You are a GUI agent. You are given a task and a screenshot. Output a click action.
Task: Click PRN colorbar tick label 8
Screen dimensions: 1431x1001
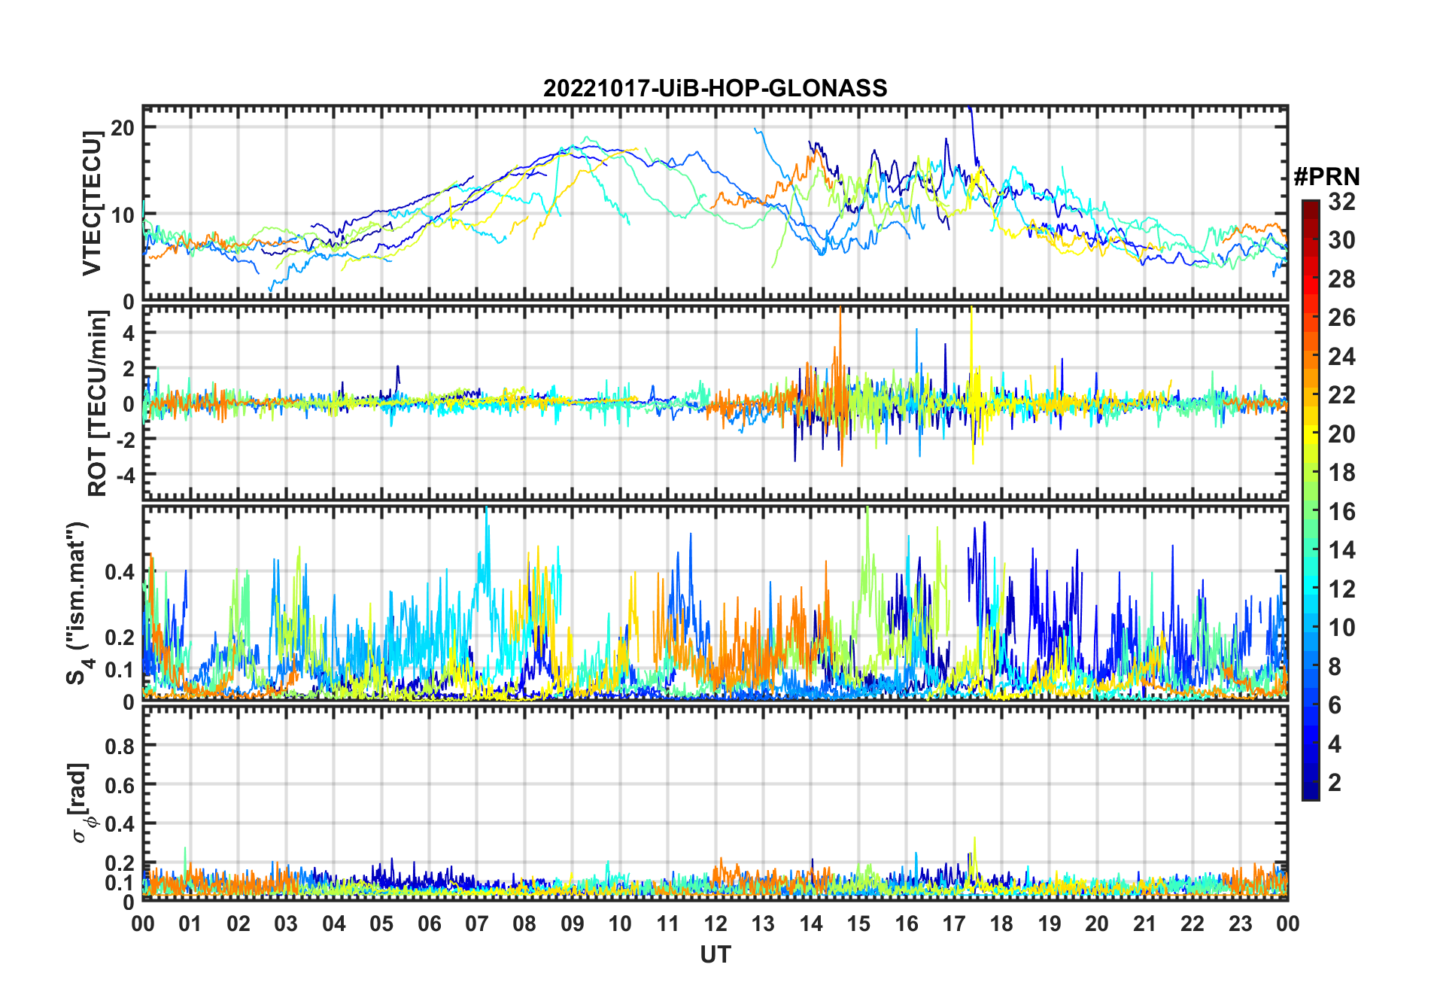pos(1335,667)
